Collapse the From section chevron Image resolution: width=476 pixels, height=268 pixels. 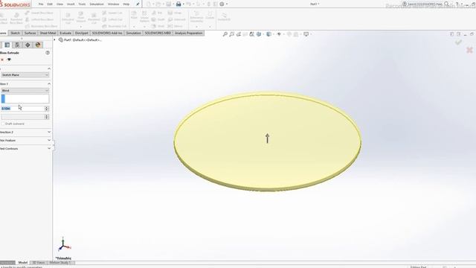[49, 68]
